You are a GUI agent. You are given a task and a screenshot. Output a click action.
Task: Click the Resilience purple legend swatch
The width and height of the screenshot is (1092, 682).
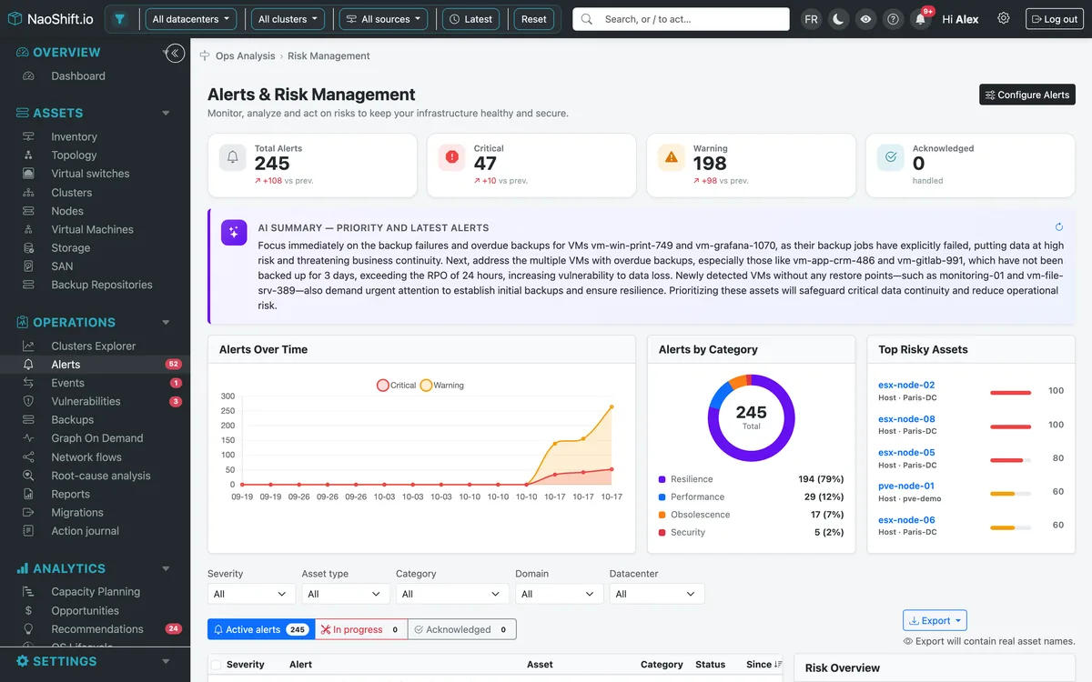(662, 479)
